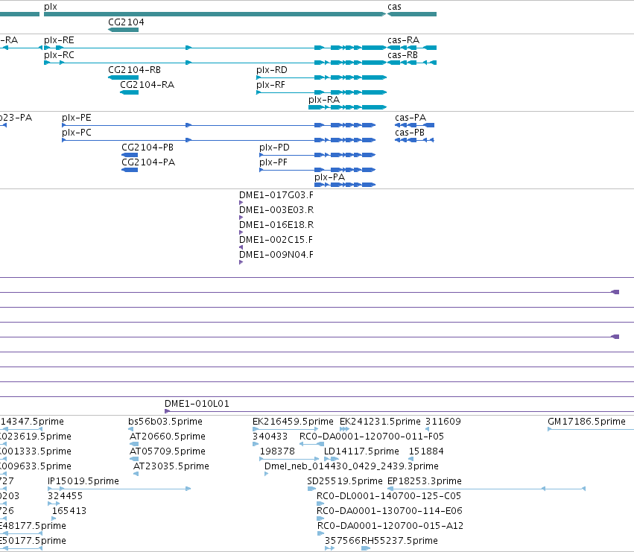Select the 151884 feature label
This screenshot has height=552, width=634.
[426, 451]
